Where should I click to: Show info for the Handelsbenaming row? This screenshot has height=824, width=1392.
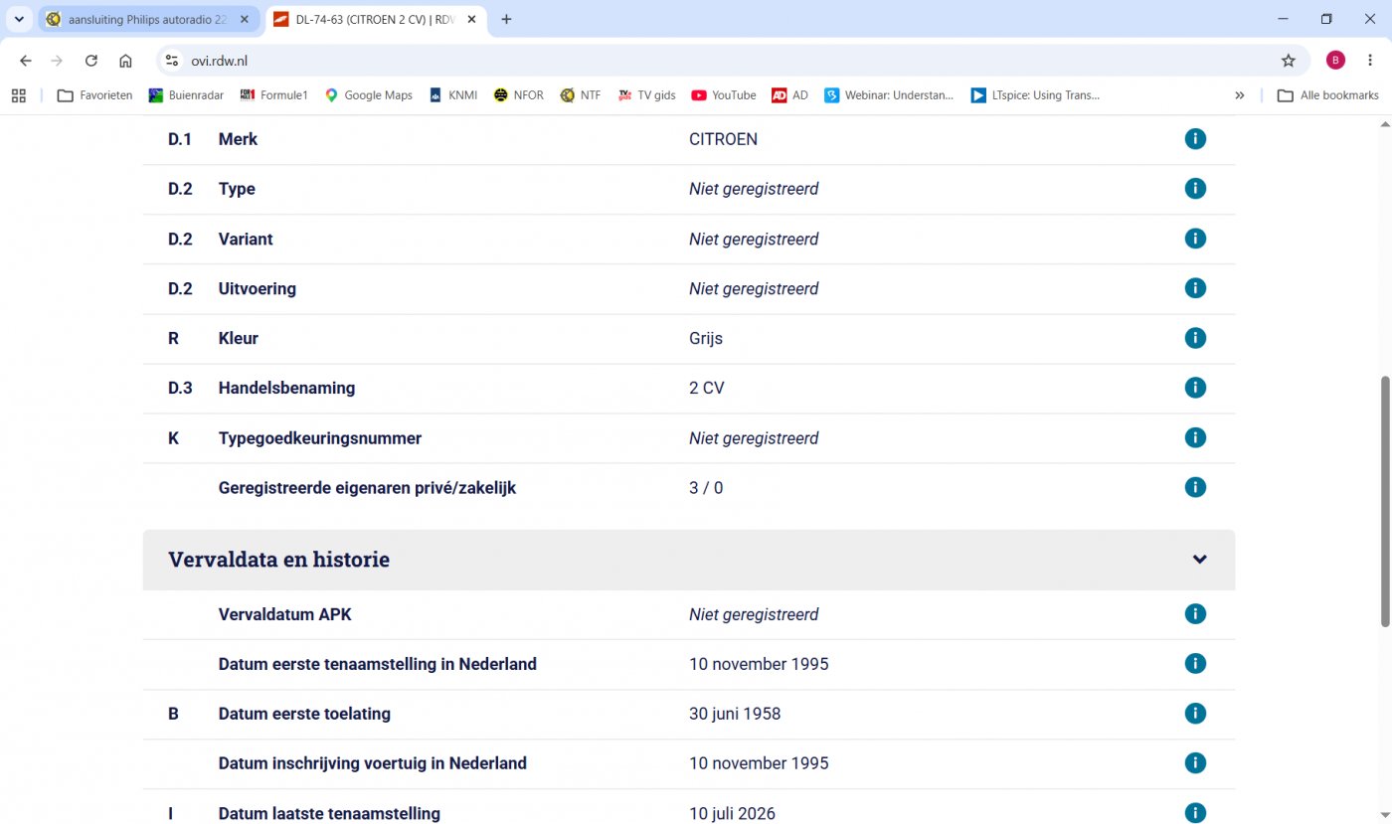coord(1195,388)
